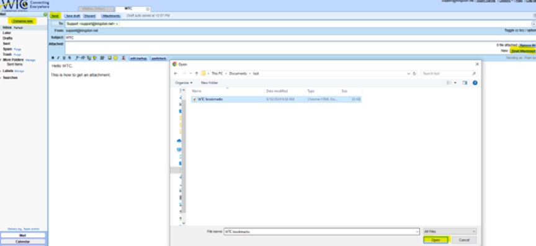Cancel the Open dialog

click(464, 240)
